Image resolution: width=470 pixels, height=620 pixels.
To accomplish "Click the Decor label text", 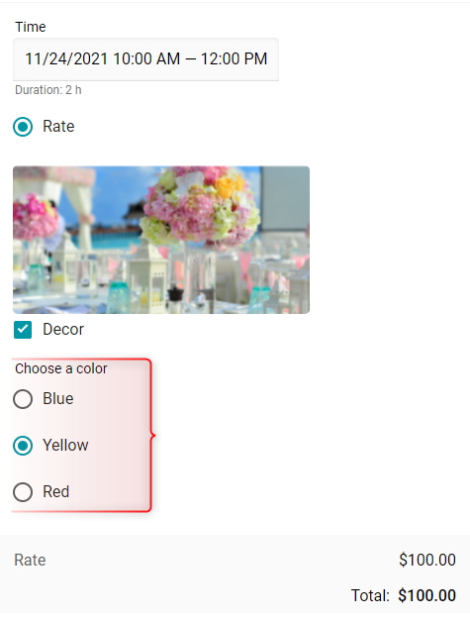I will [63, 330].
